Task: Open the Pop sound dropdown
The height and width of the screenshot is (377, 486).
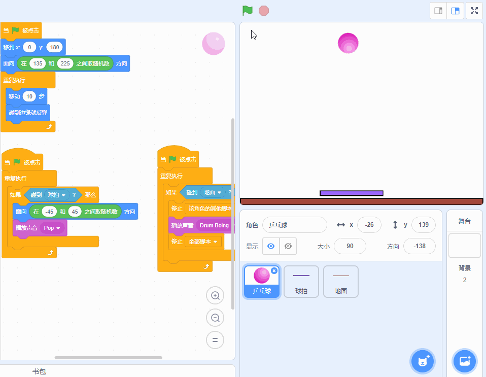Action: click(x=58, y=228)
